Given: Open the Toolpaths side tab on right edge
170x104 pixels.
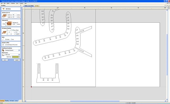Looking at the screenshot, I should click(169, 7).
